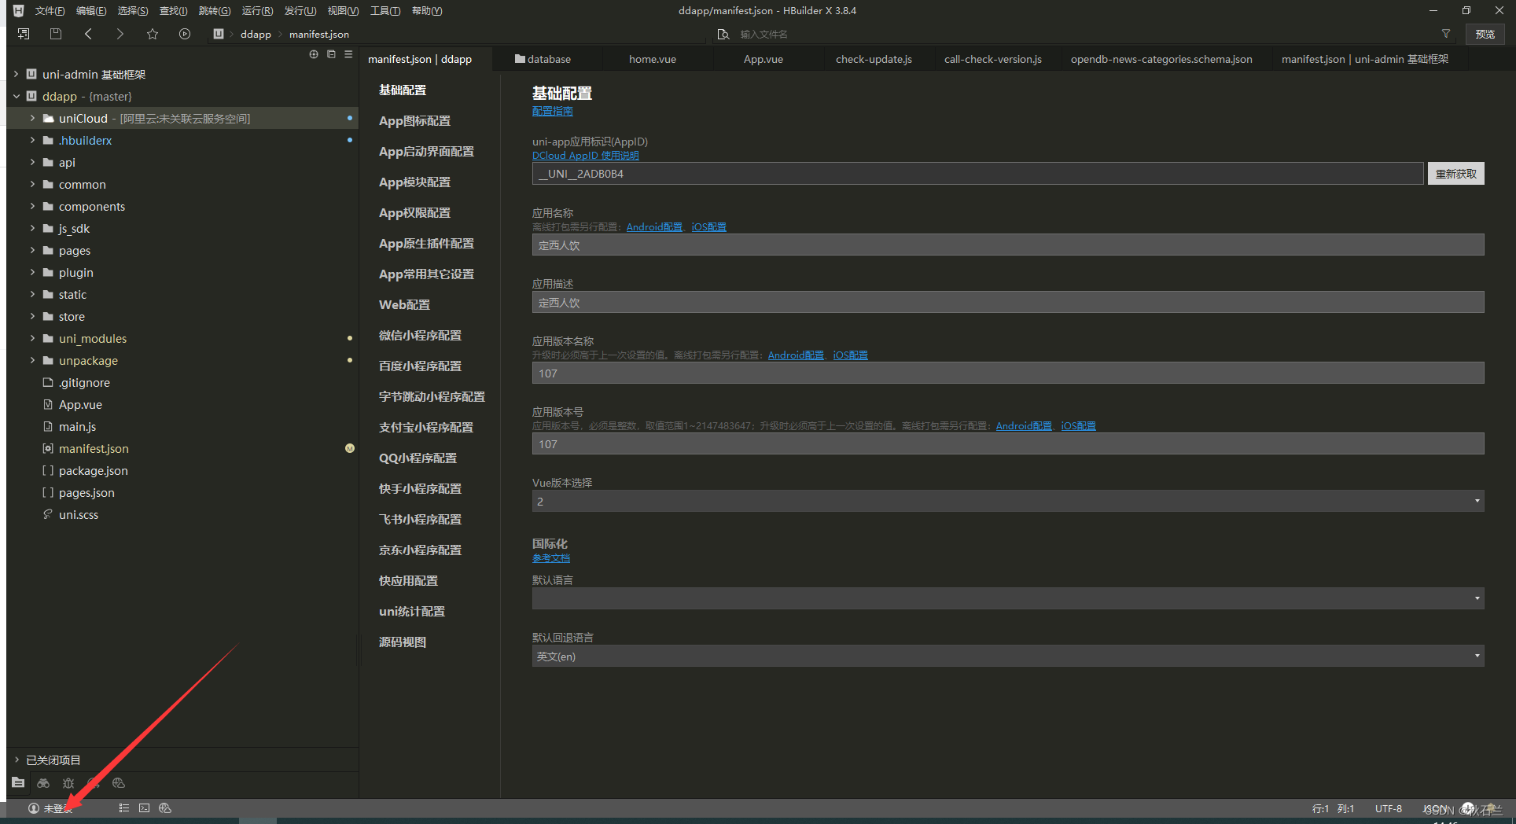Click the 应用版本号 input field

click(x=1008, y=444)
